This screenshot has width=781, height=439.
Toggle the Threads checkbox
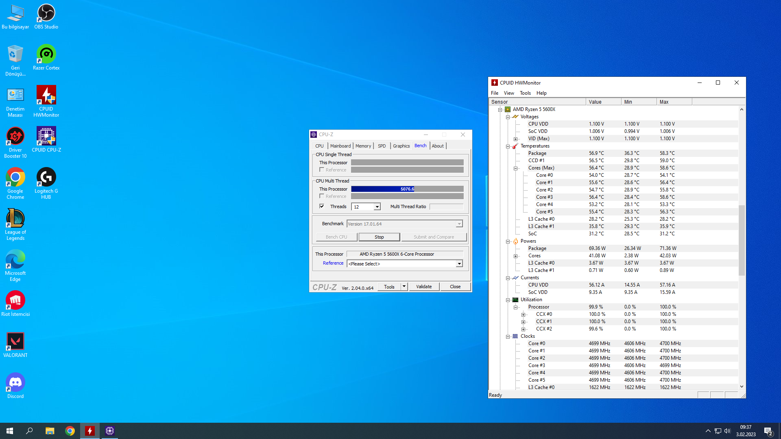[x=322, y=206]
